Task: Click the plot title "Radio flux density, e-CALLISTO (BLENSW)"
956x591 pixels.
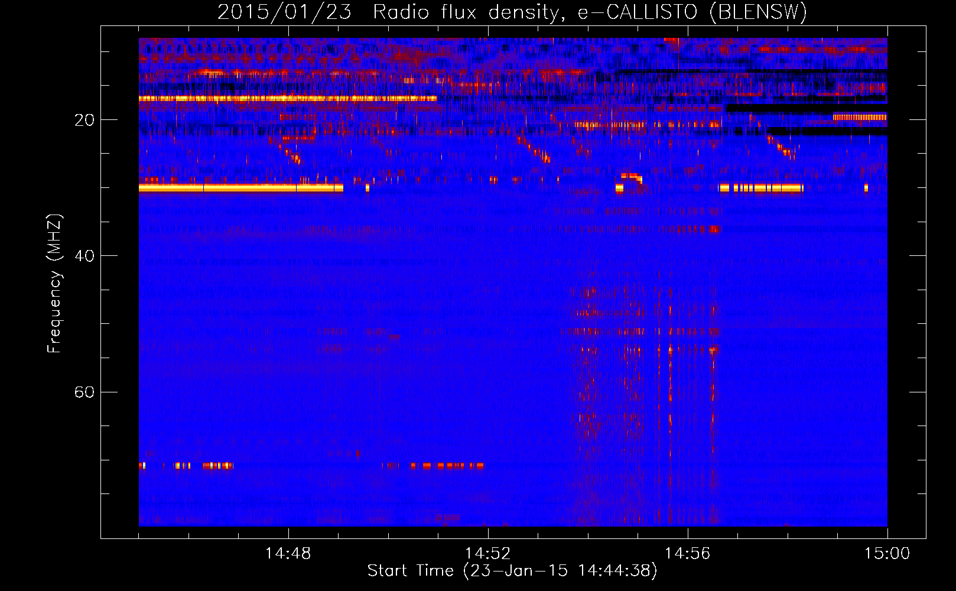Action: [590, 12]
